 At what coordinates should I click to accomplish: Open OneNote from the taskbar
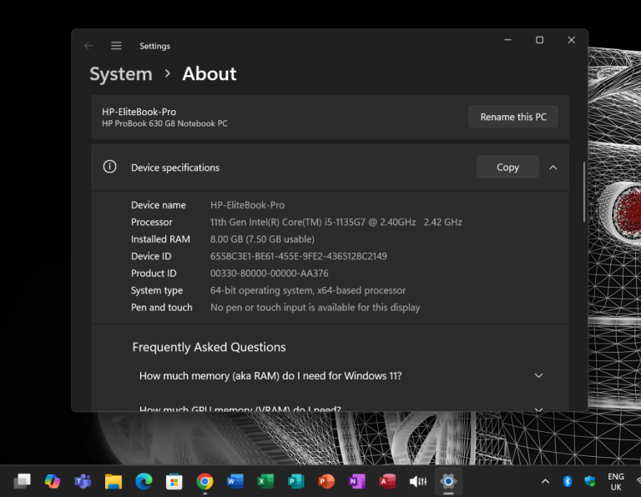[x=356, y=481]
